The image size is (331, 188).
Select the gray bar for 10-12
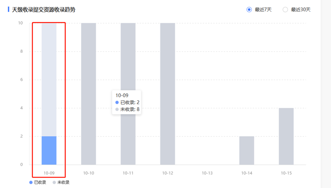167,94
